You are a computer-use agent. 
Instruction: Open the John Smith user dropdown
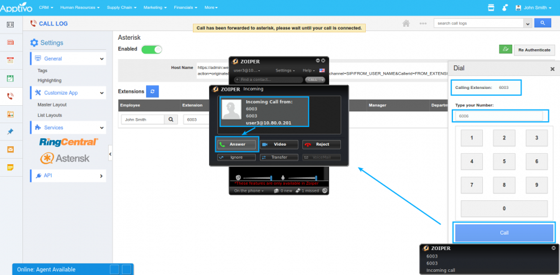pyautogui.click(x=533, y=7)
